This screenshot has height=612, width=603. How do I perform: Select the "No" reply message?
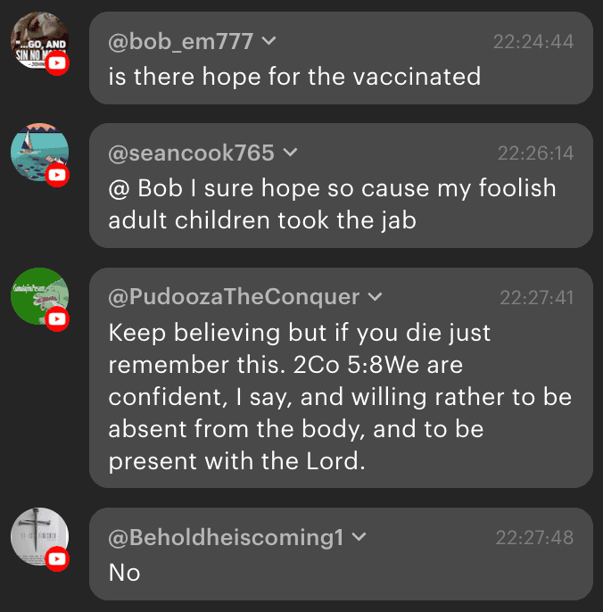click(125, 572)
